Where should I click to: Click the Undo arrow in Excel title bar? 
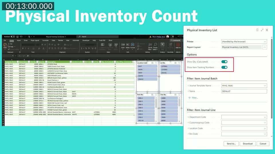[21, 37]
